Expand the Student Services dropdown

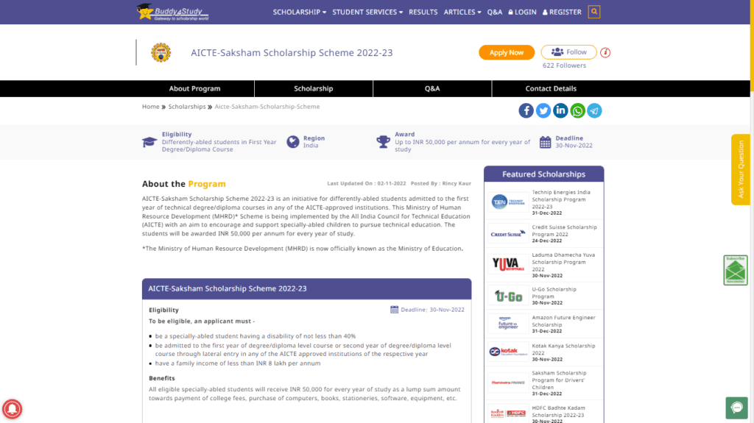(367, 12)
